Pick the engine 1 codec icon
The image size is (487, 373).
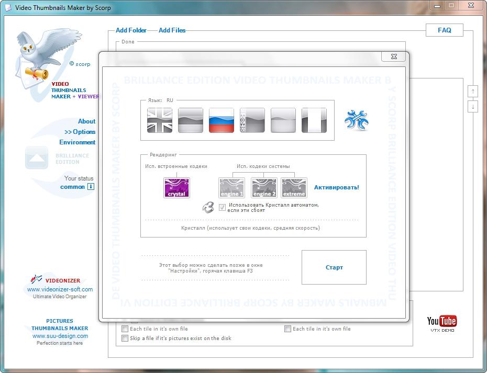[231, 188]
